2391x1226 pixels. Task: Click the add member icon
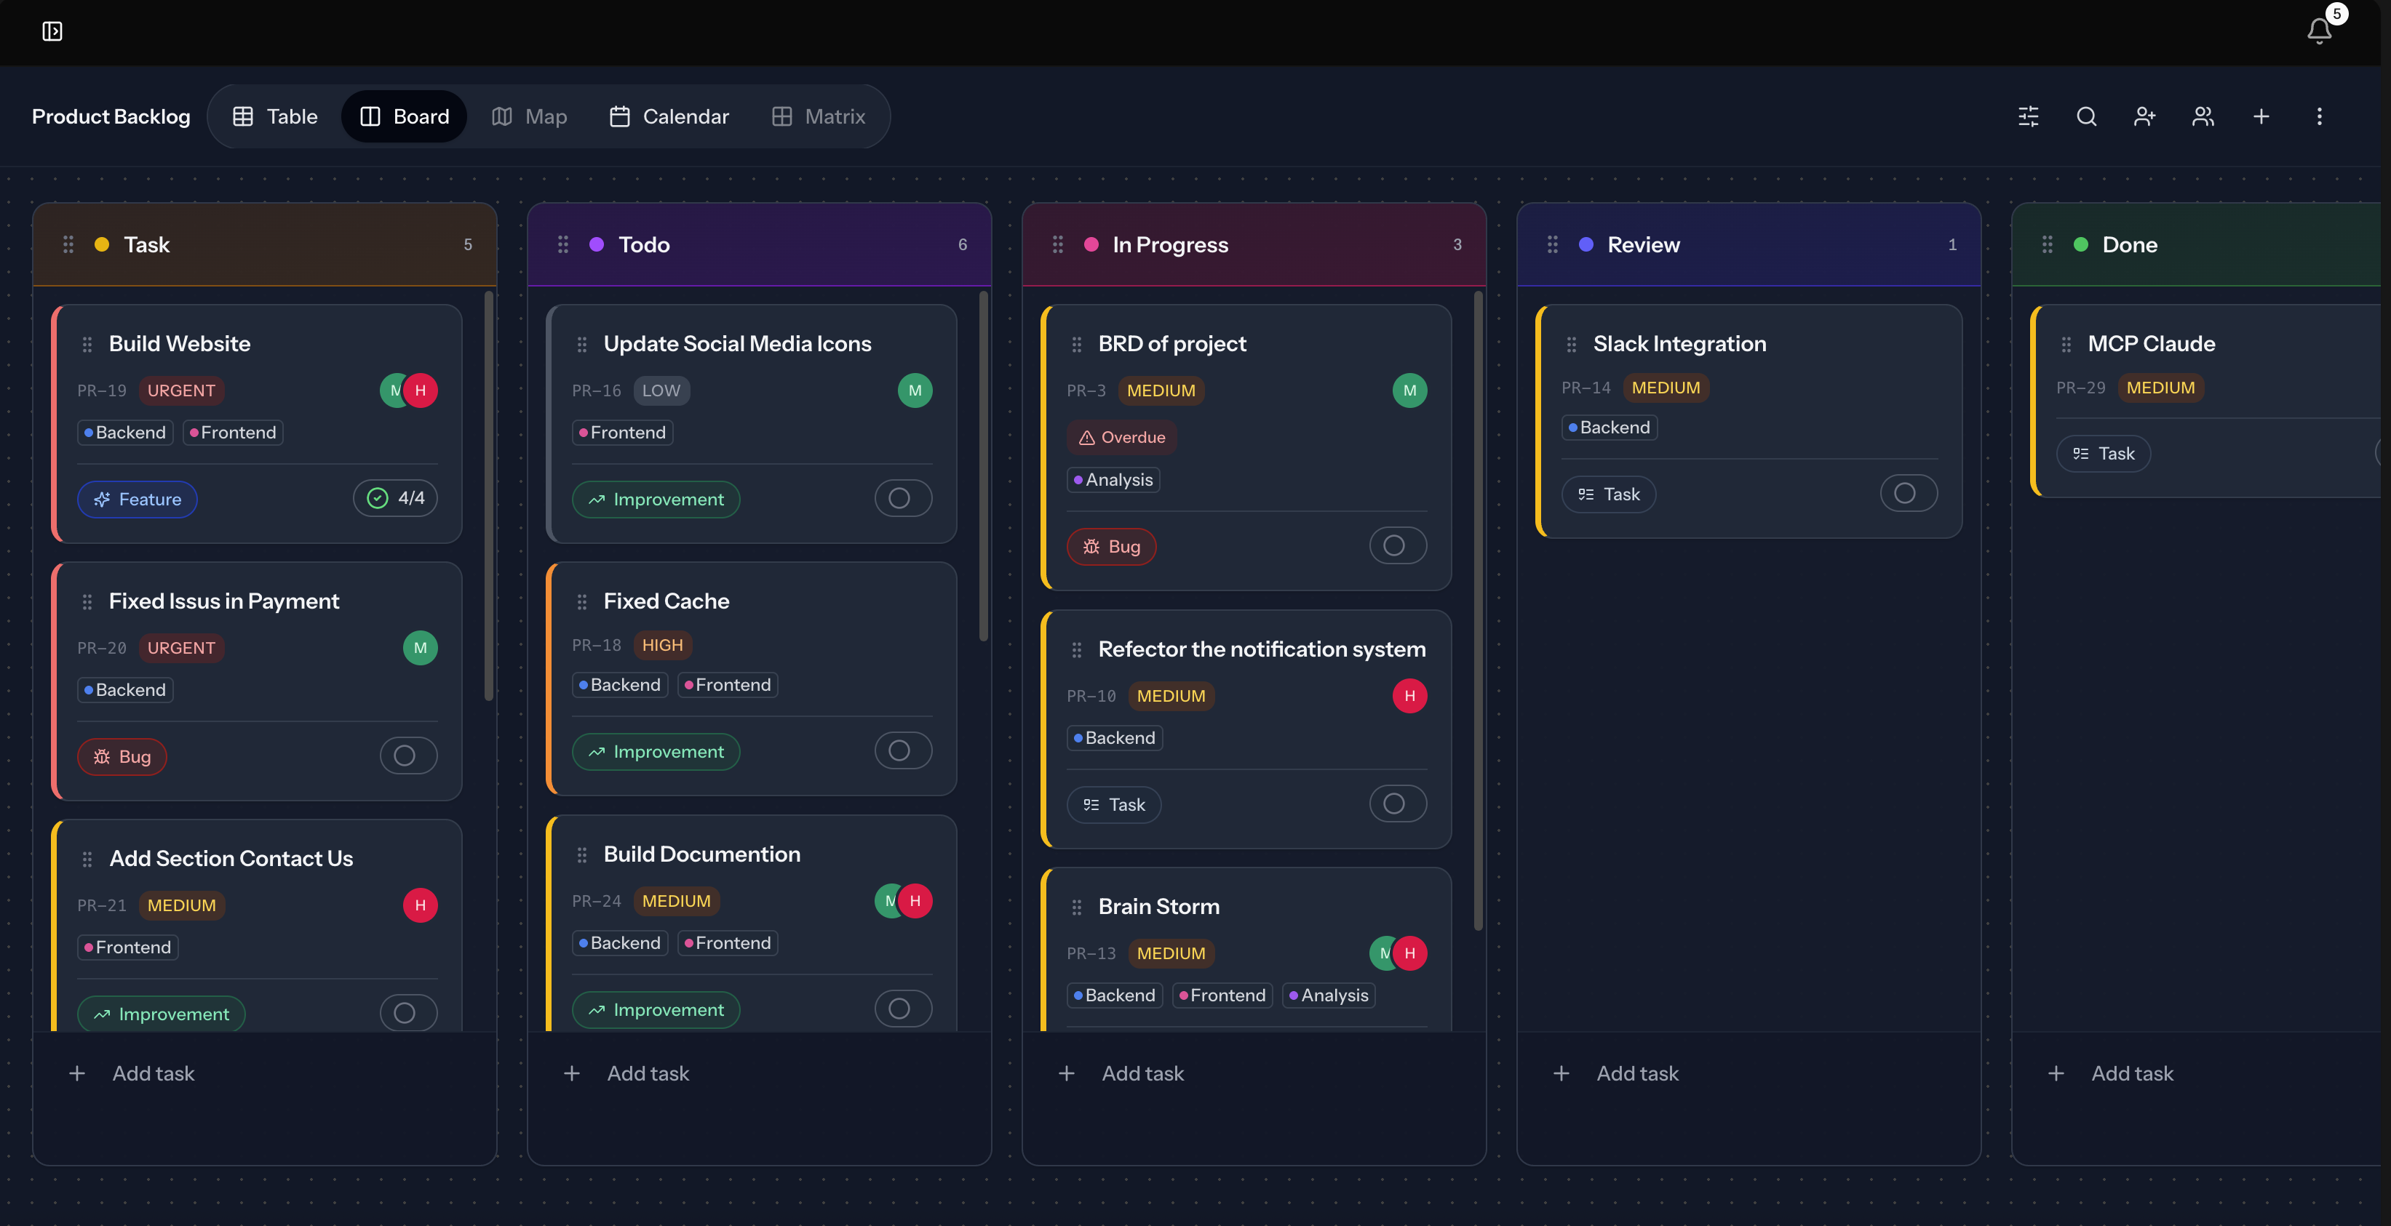click(2144, 117)
